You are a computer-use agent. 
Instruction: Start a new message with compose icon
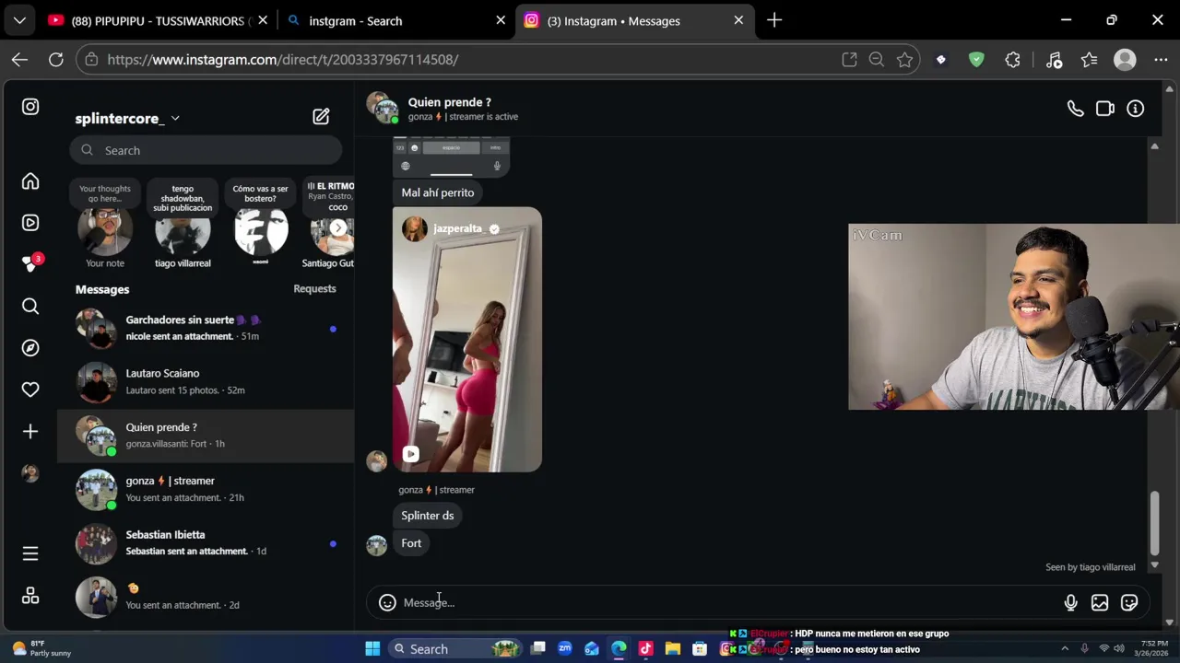(x=321, y=117)
